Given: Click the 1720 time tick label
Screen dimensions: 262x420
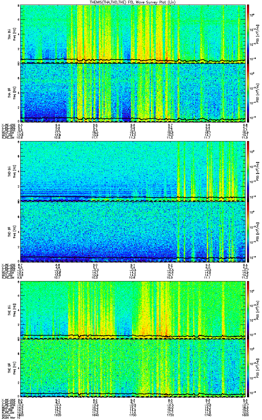Looking at the screenshot, I should click(x=170, y=415).
